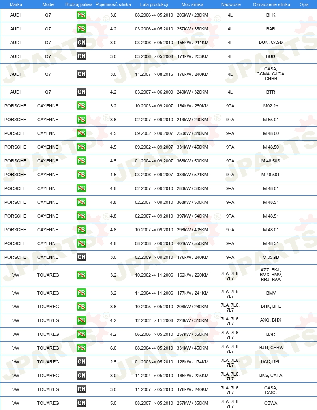The width and height of the screenshot is (317, 410).
Task: Click the power value 155kW / 211KM
Action: tap(193, 43)
